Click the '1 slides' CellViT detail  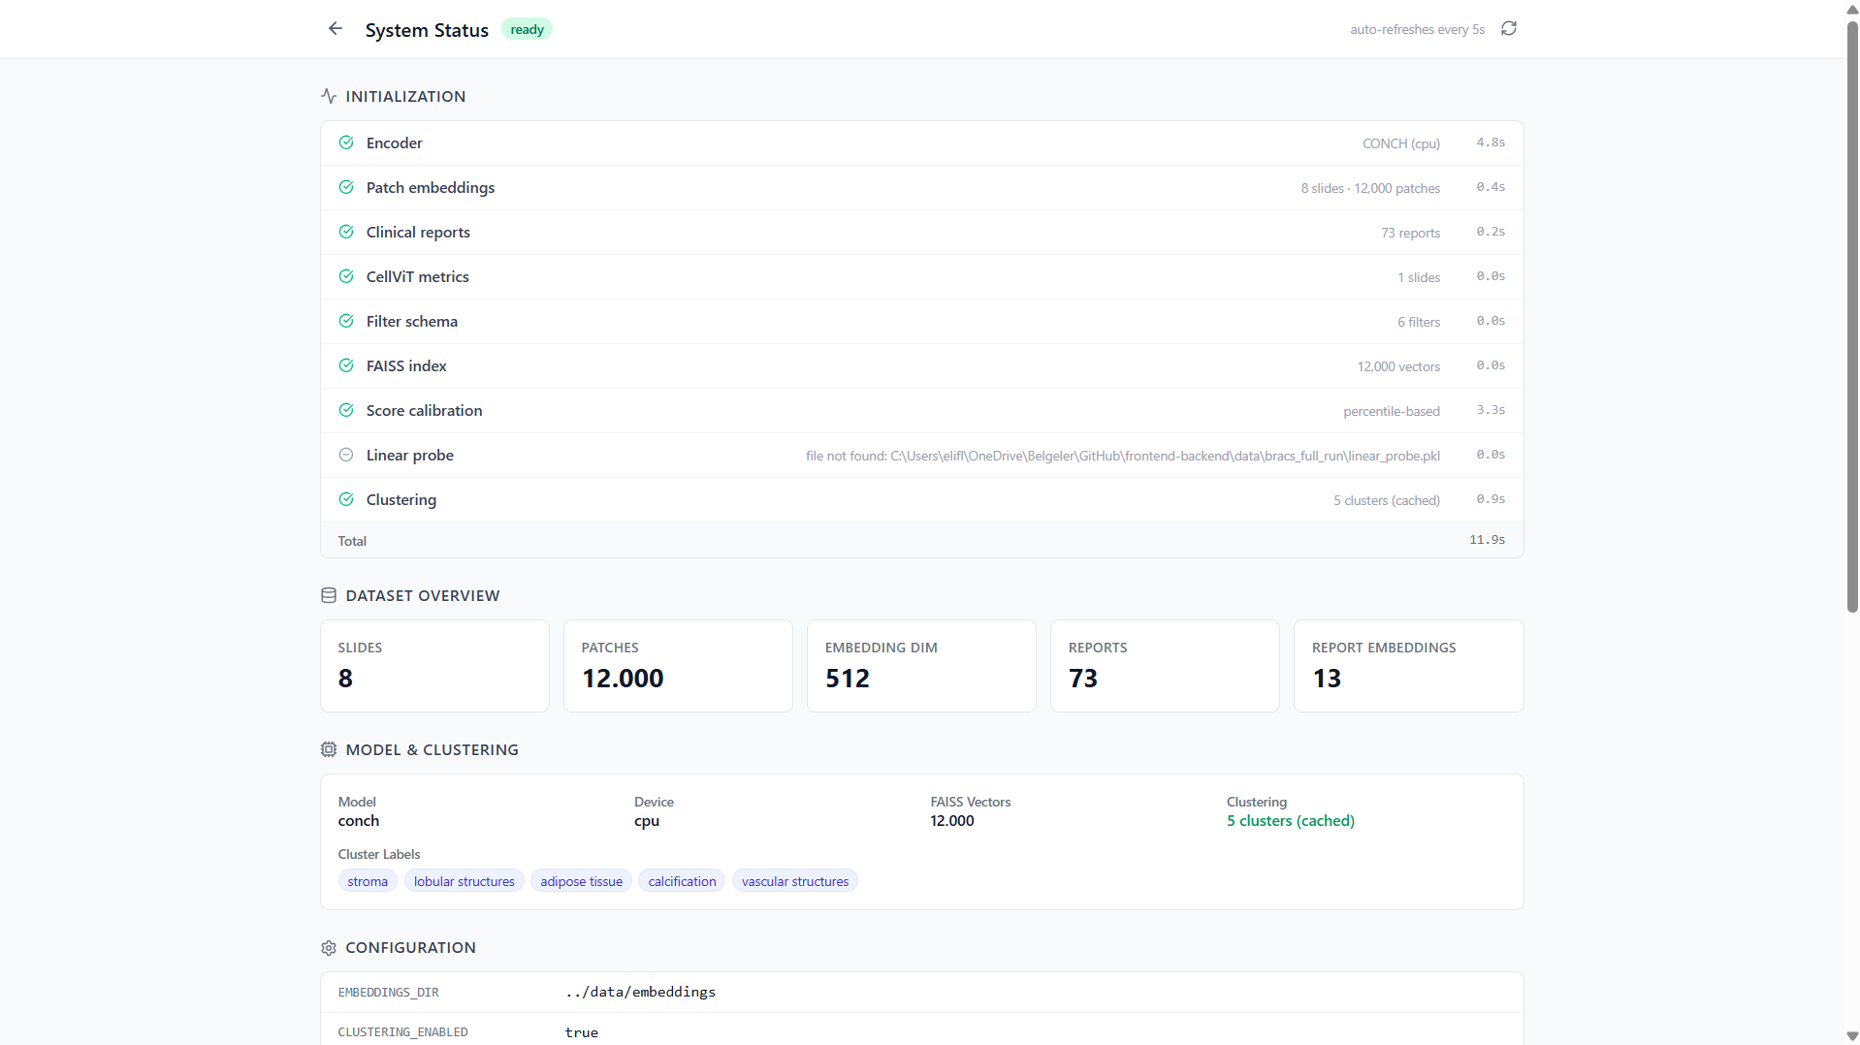tap(1419, 277)
